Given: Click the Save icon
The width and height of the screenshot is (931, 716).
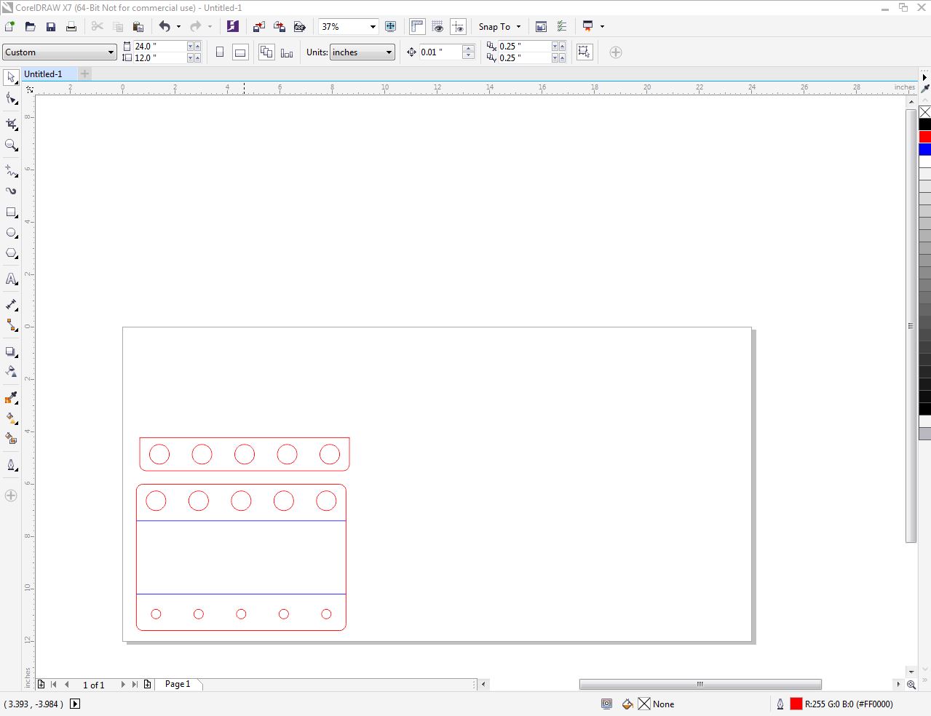Looking at the screenshot, I should tap(50, 27).
